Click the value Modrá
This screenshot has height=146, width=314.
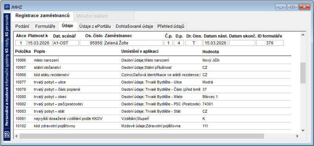point(208,82)
